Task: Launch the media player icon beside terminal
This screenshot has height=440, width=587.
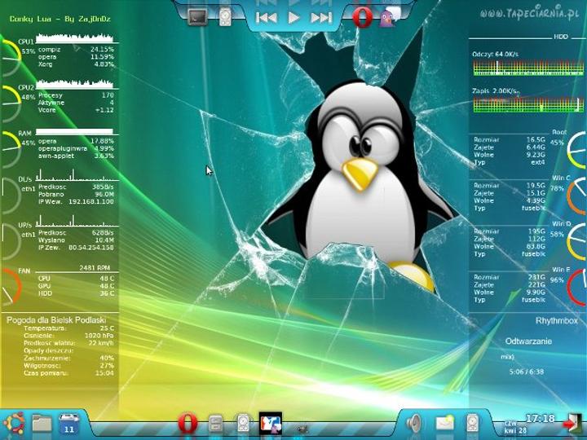Action: tap(225, 17)
